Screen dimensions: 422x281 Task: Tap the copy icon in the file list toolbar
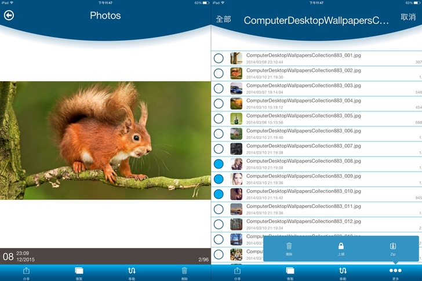click(290, 271)
